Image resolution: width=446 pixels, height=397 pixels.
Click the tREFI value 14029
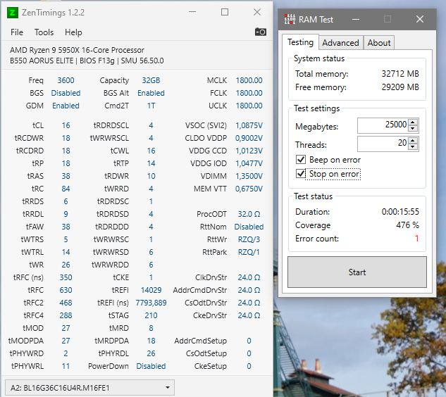[151, 290]
